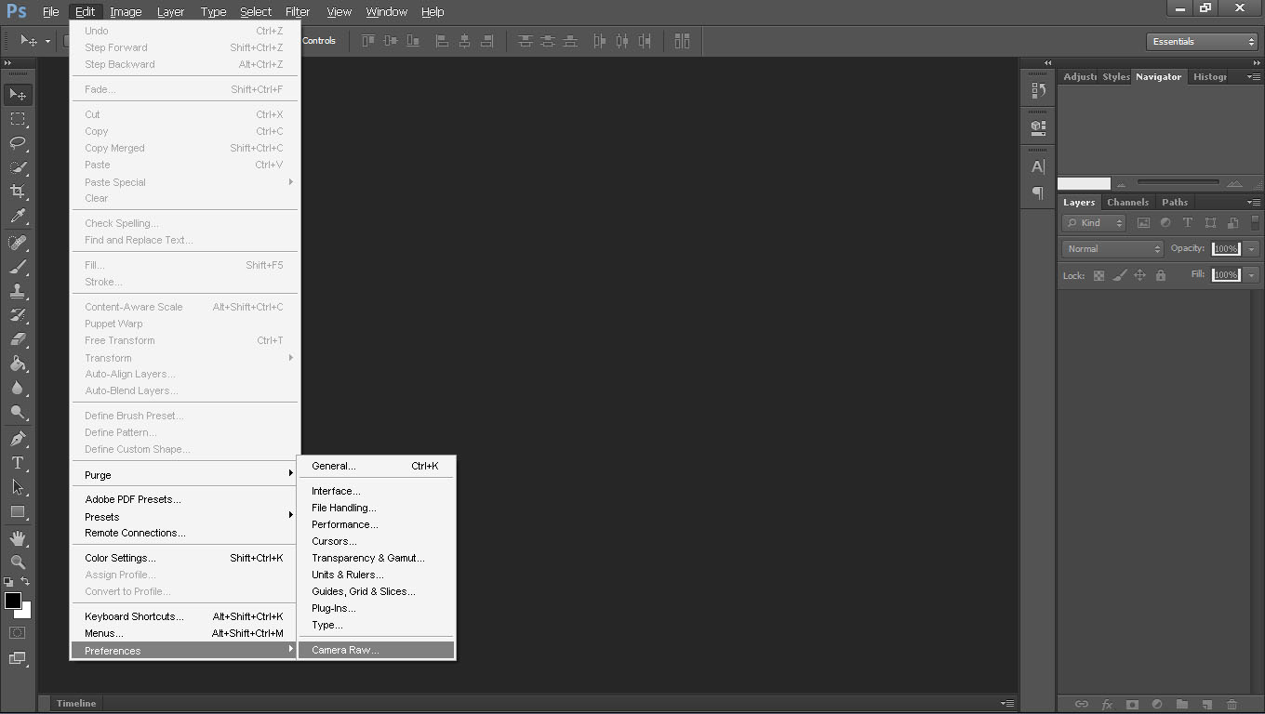Reset default foreground and background colors

point(9,582)
